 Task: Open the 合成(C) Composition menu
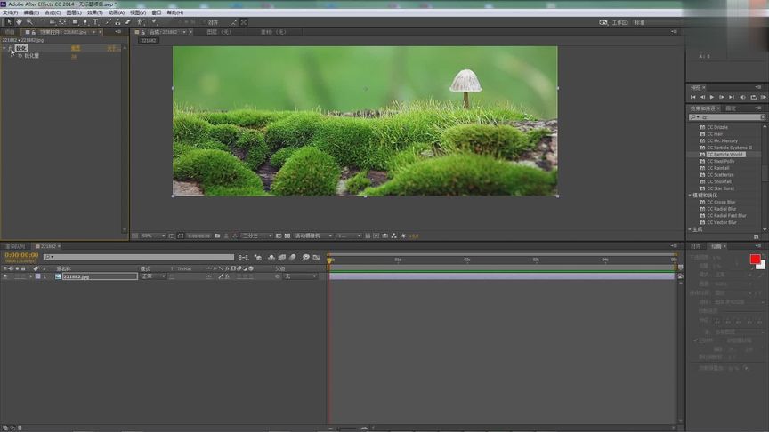coord(53,12)
